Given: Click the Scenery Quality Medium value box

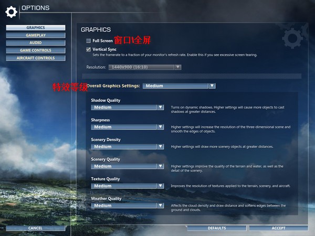Looking at the screenshot, I should tap(124, 166).
